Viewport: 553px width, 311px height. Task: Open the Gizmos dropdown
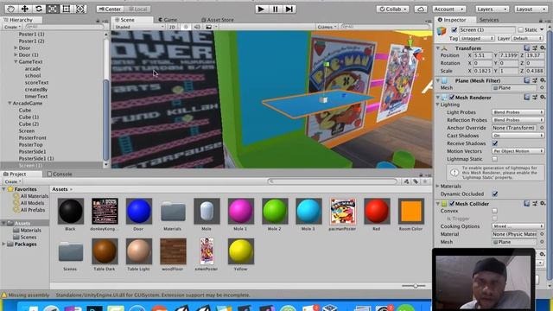pyautogui.click(x=326, y=27)
